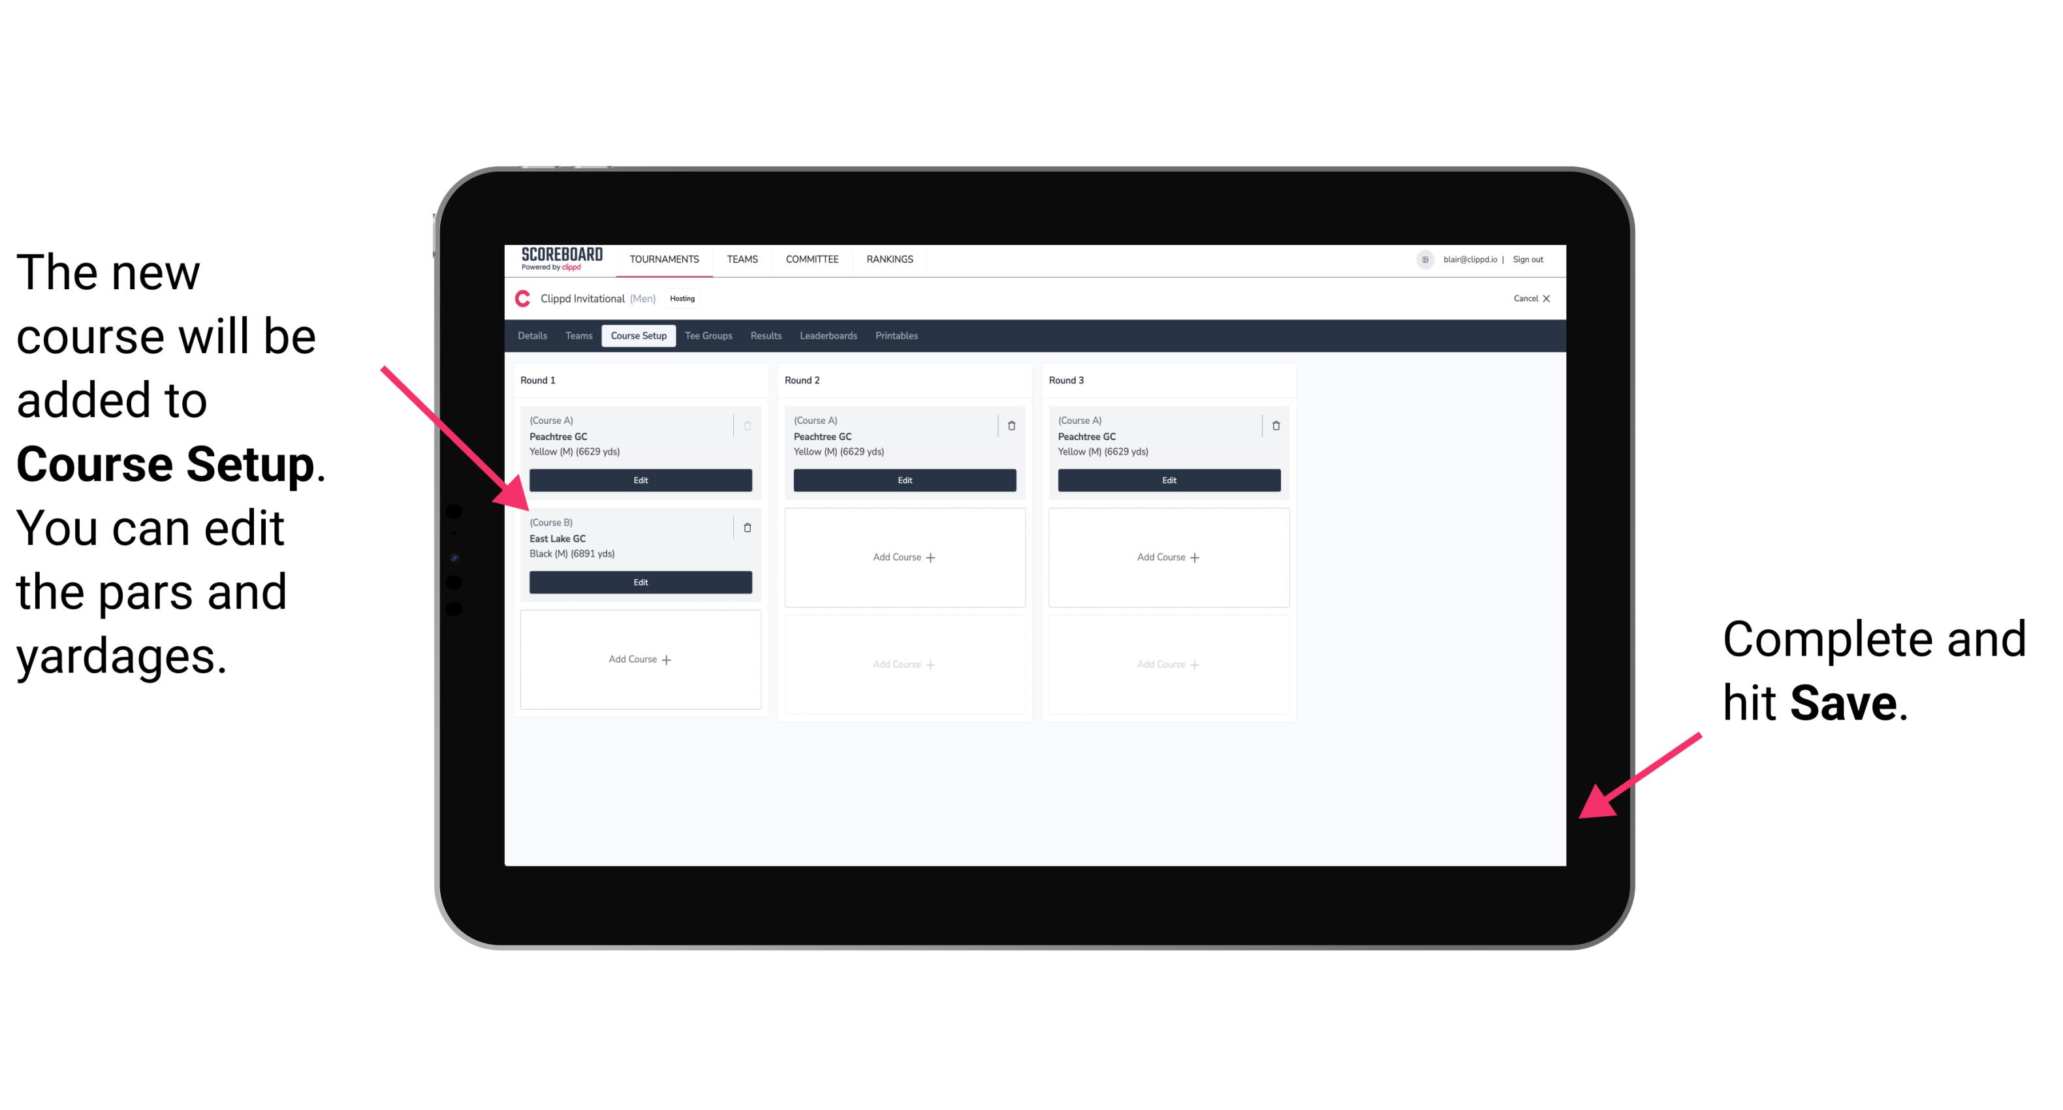Click the Course Setup tab
Image resolution: width=2063 pixels, height=1110 pixels.
click(639, 336)
